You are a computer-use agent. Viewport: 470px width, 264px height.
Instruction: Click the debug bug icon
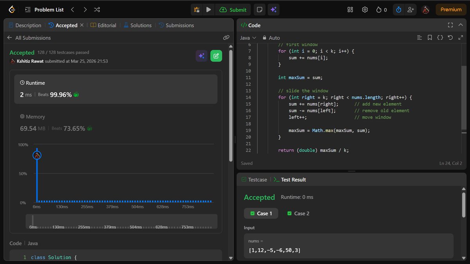pos(197,9)
